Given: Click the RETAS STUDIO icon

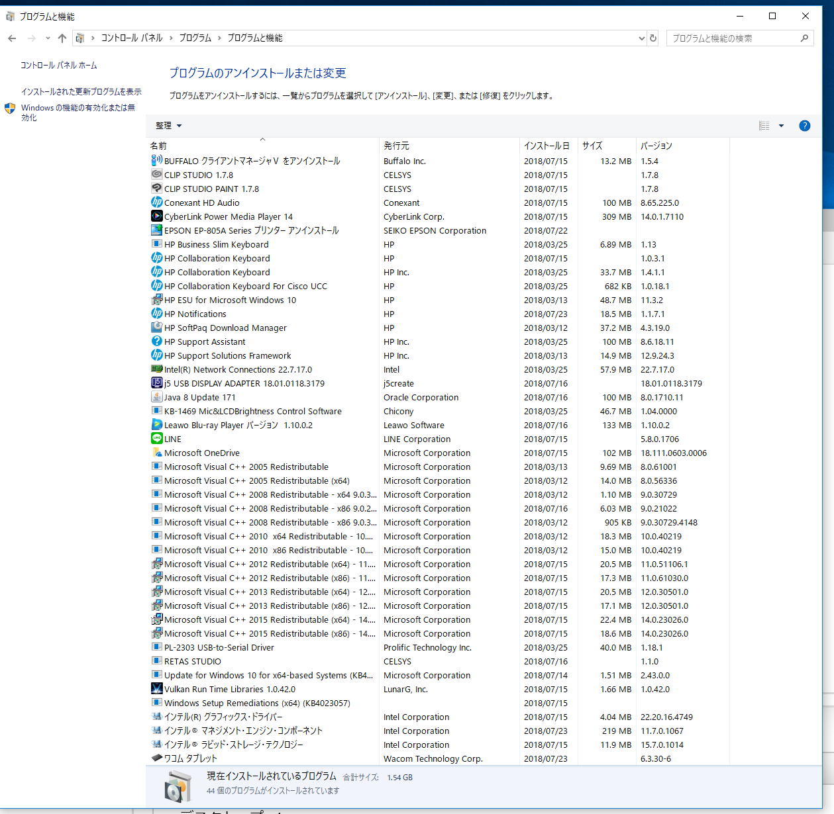Looking at the screenshot, I should [x=157, y=661].
